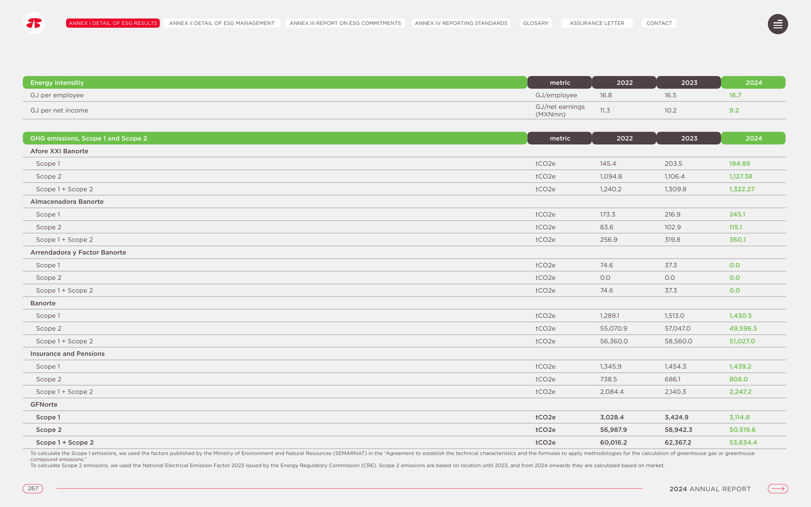Open the Glosary section
This screenshot has width=811, height=507.
click(536, 23)
